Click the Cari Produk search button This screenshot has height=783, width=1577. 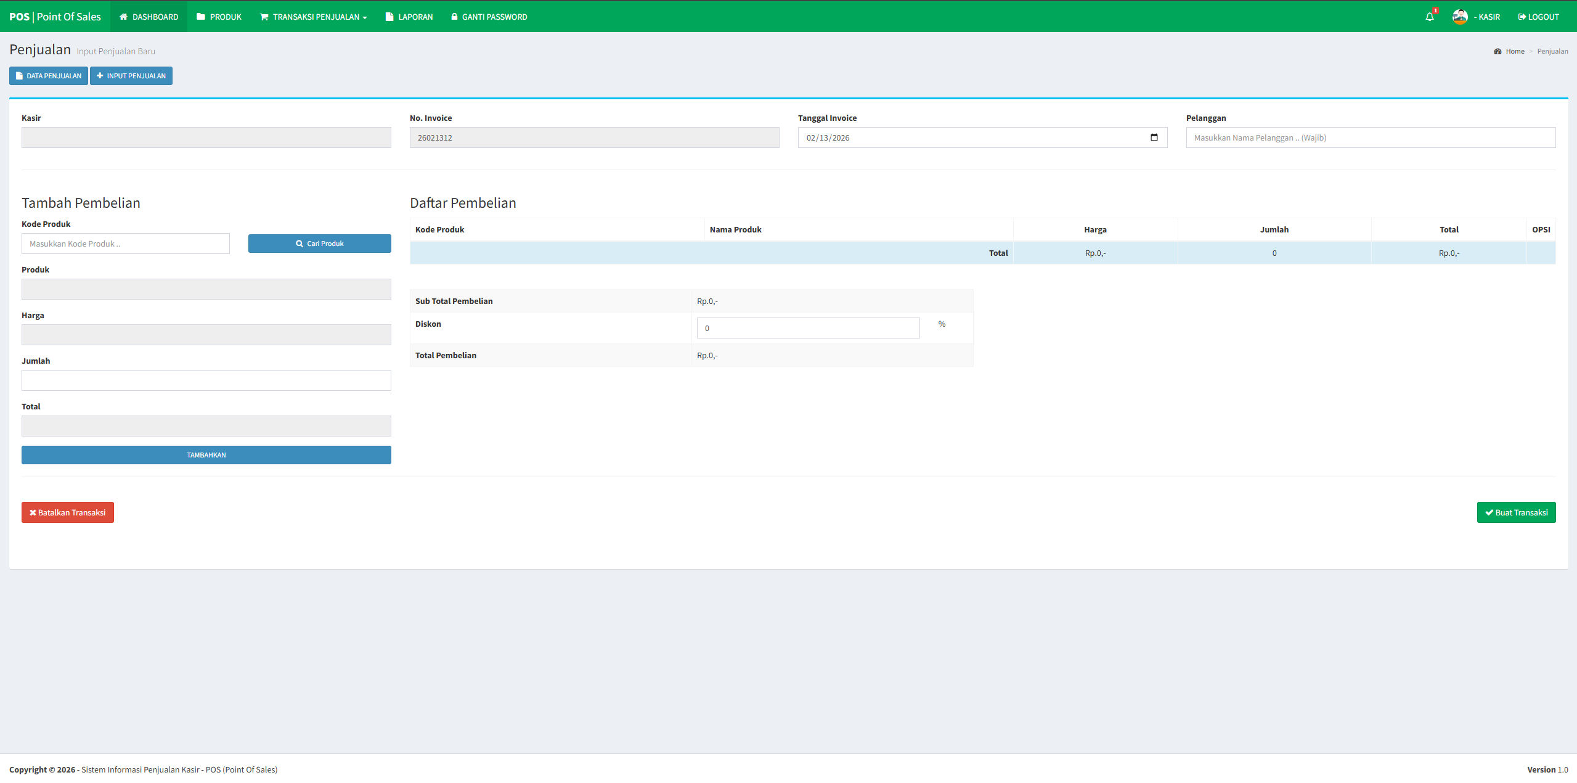pos(319,244)
